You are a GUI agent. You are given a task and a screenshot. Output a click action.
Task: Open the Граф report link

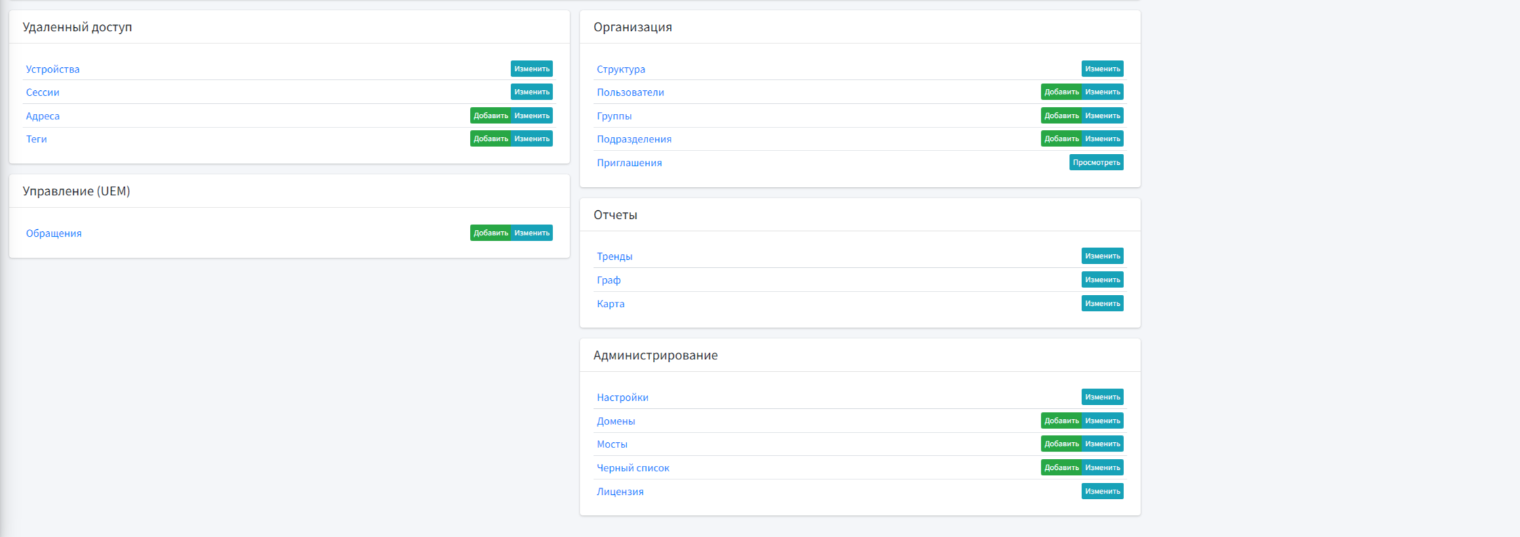click(x=609, y=280)
